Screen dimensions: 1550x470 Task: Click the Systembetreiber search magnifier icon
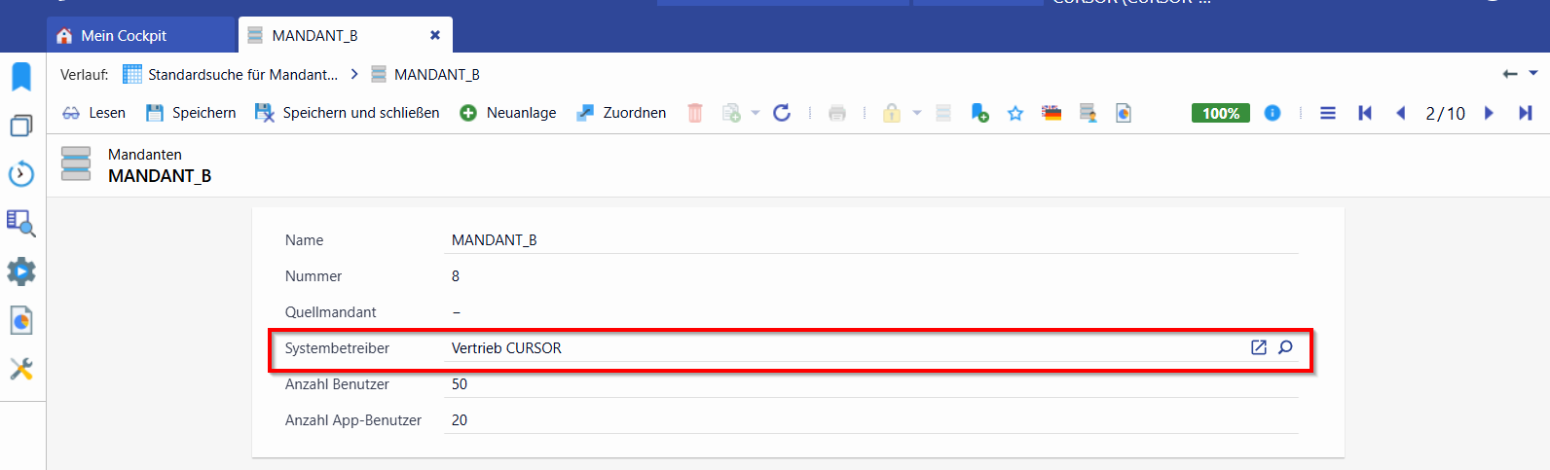(1285, 347)
